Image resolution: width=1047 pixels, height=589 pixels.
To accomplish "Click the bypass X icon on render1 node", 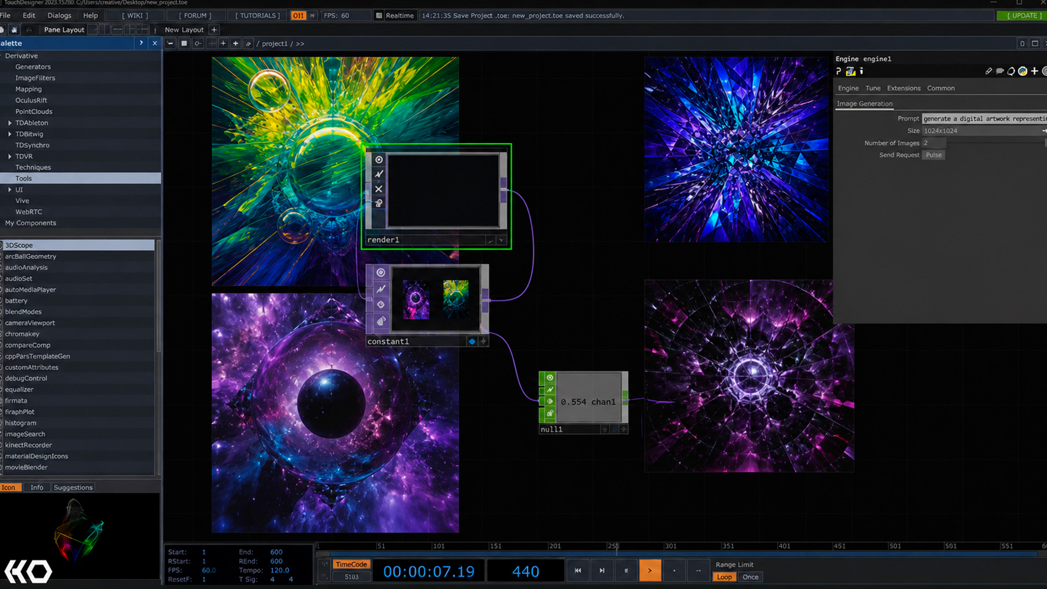I will pos(379,189).
